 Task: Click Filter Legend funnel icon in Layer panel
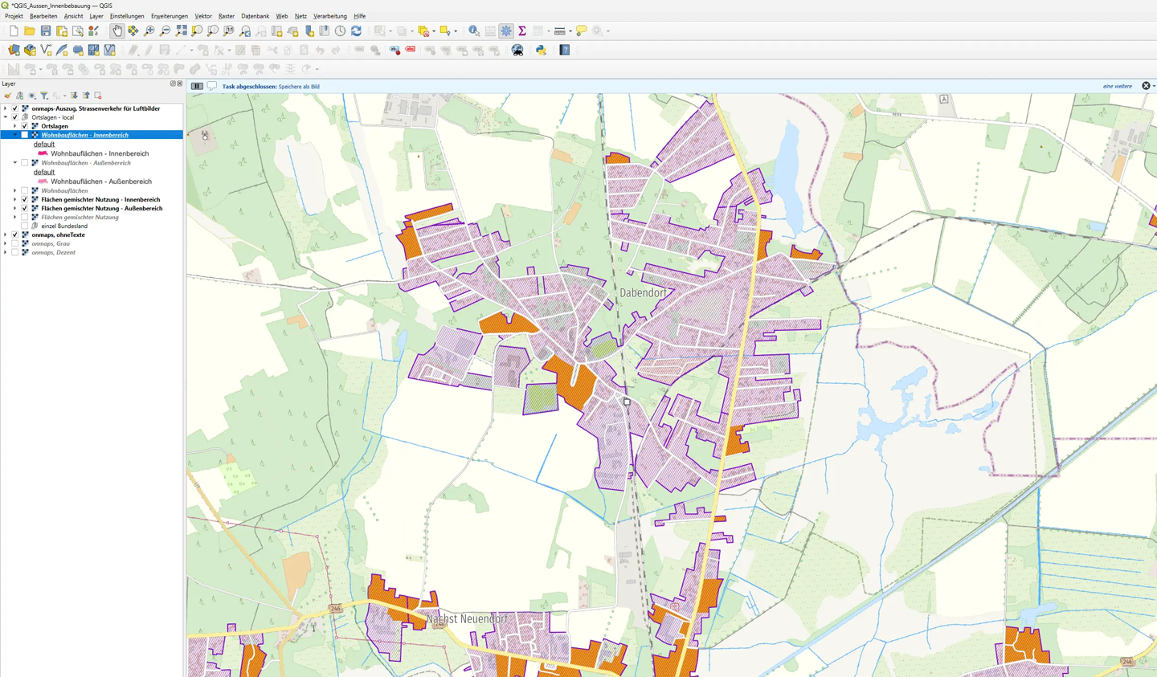tap(44, 96)
